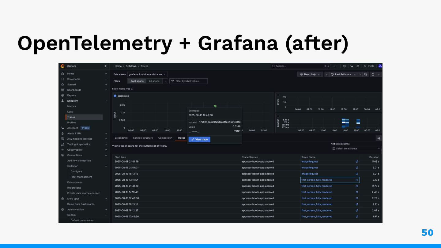Click the Connections sidebar icon

(62, 155)
